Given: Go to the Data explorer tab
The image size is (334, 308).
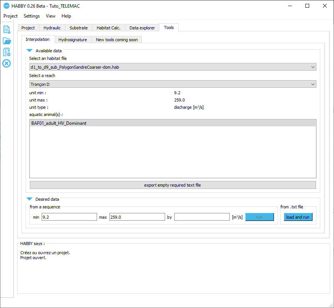Looking at the screenshot, I should [x=142, y=28].
